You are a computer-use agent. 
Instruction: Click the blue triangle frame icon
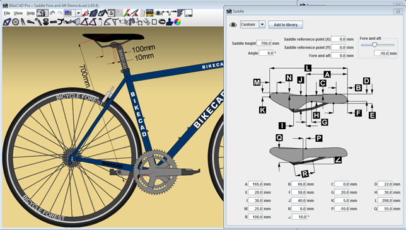pyautogui.click(x=84, y=21)
